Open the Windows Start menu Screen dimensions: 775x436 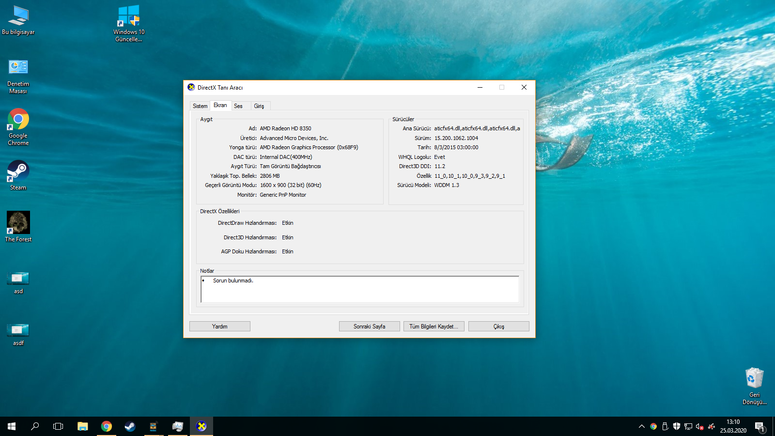coord(12,426)
